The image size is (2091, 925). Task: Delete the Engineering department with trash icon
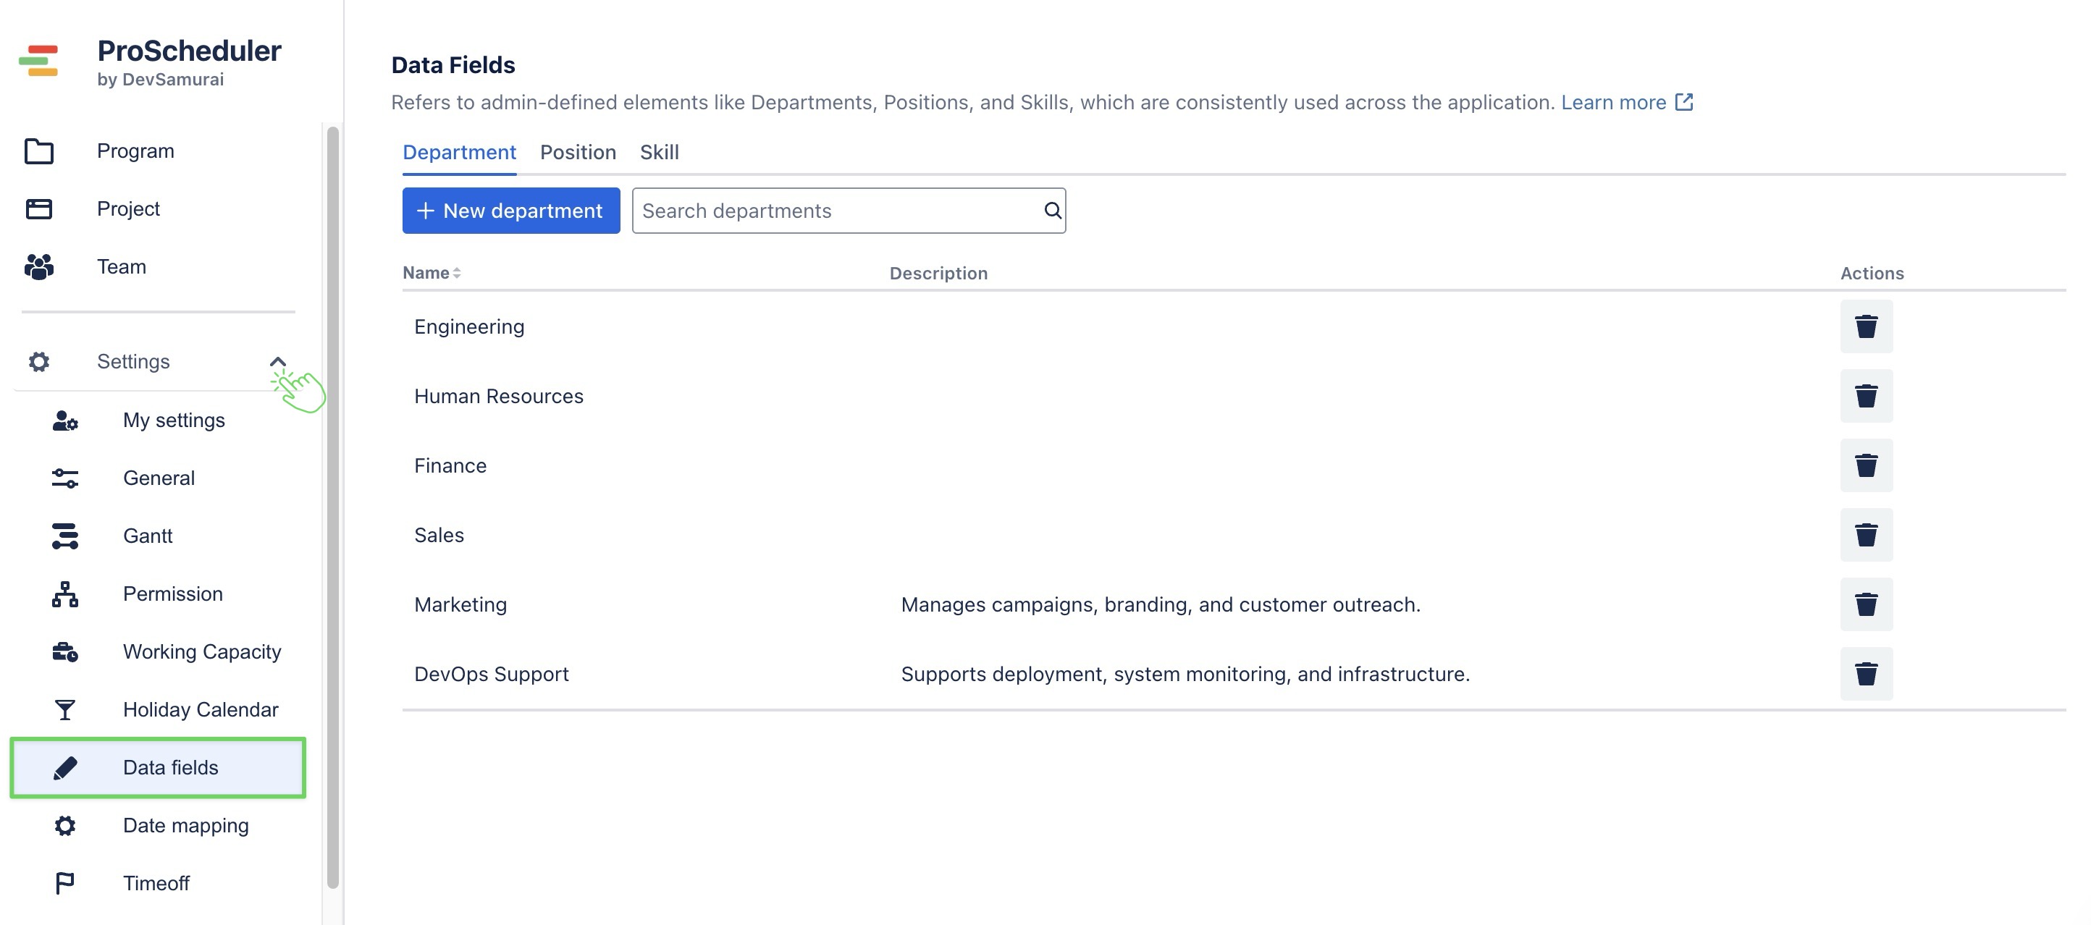pos(1865,326)
